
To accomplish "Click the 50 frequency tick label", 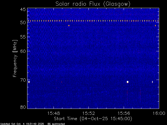I will click(x=23, y=23).
